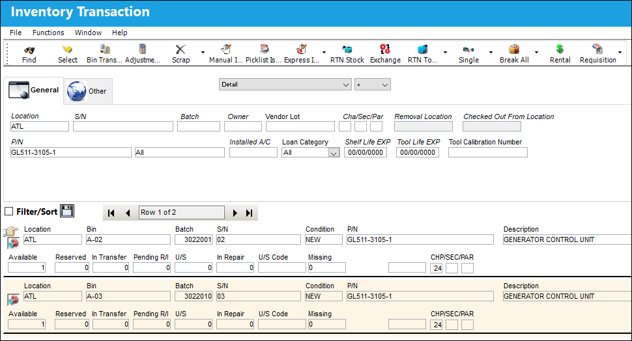Click the Row 1 of 2 field
The height and width of the screenshot is (341, 632).
[182, 213]
